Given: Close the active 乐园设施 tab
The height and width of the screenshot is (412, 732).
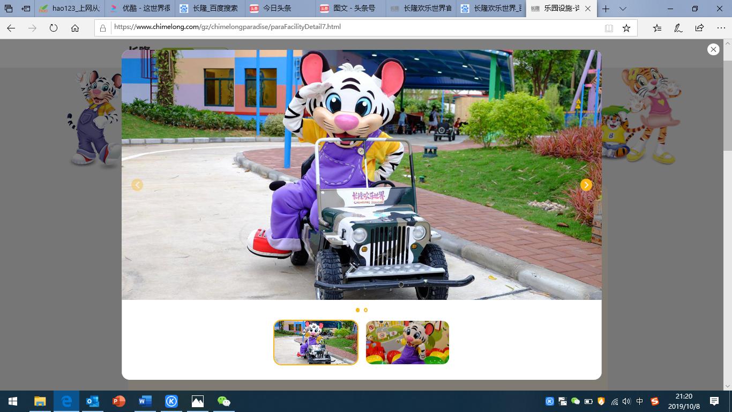Looking at the screenshot, I should coord(588,9).
